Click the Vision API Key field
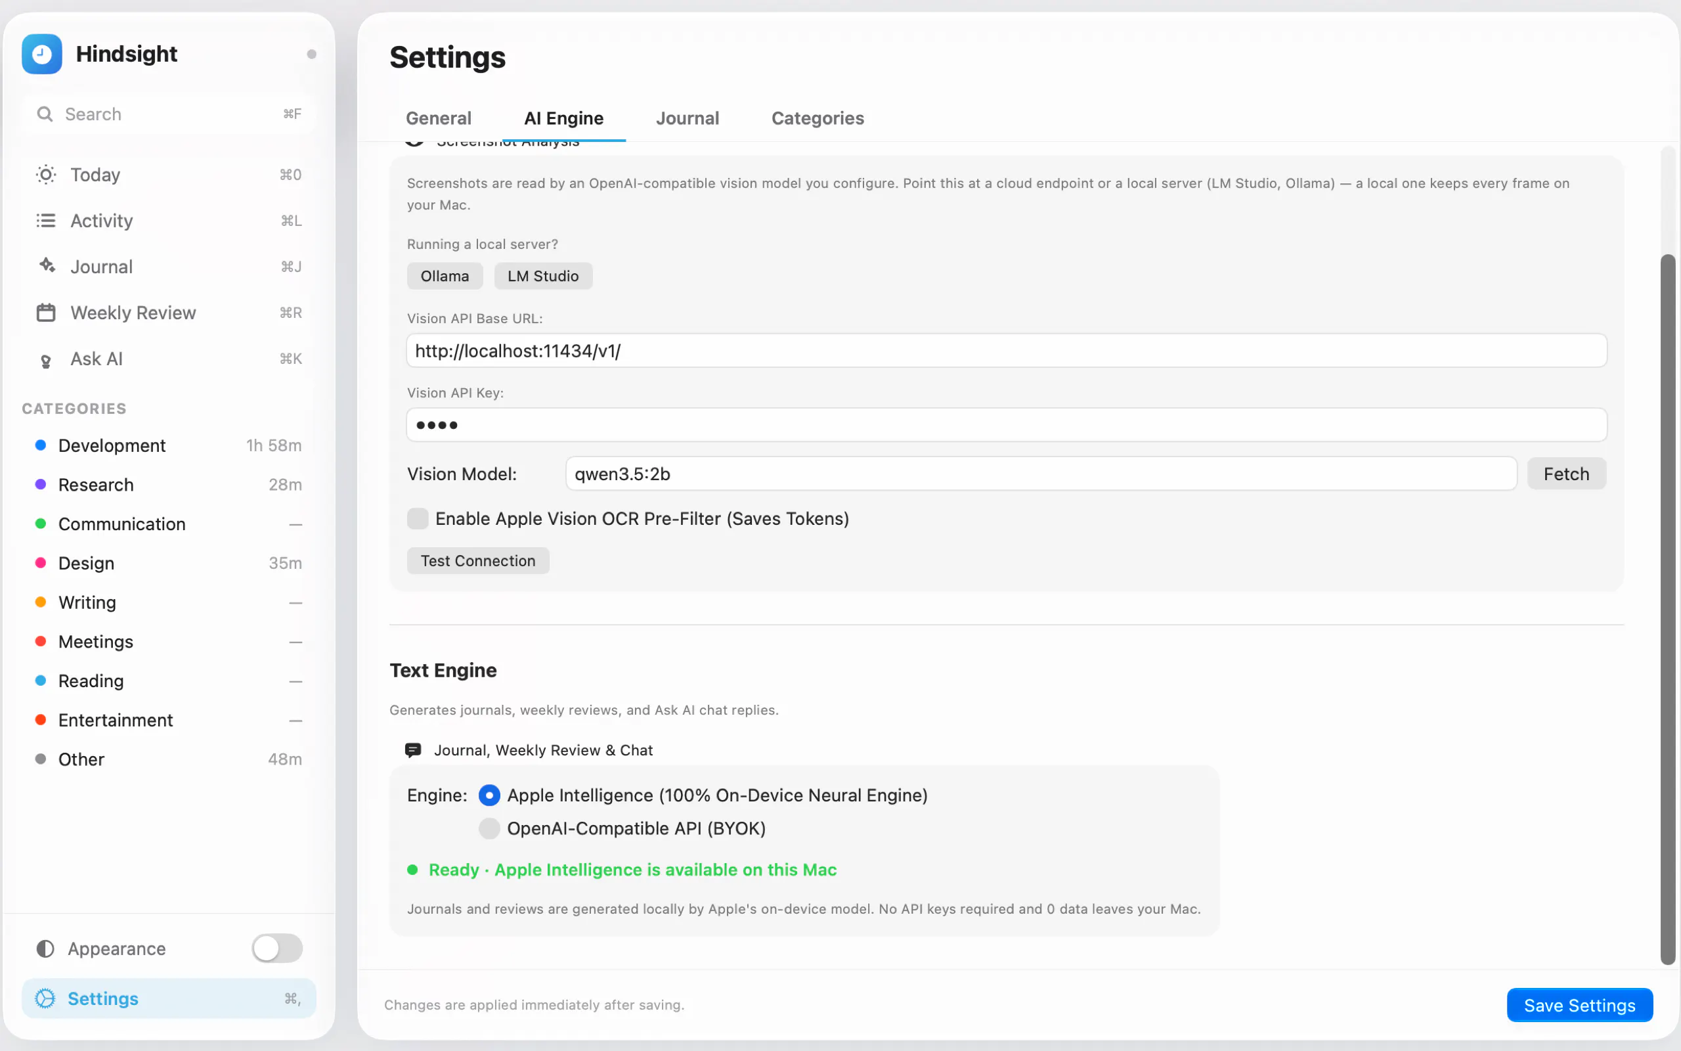 (x=1007, y=425)
